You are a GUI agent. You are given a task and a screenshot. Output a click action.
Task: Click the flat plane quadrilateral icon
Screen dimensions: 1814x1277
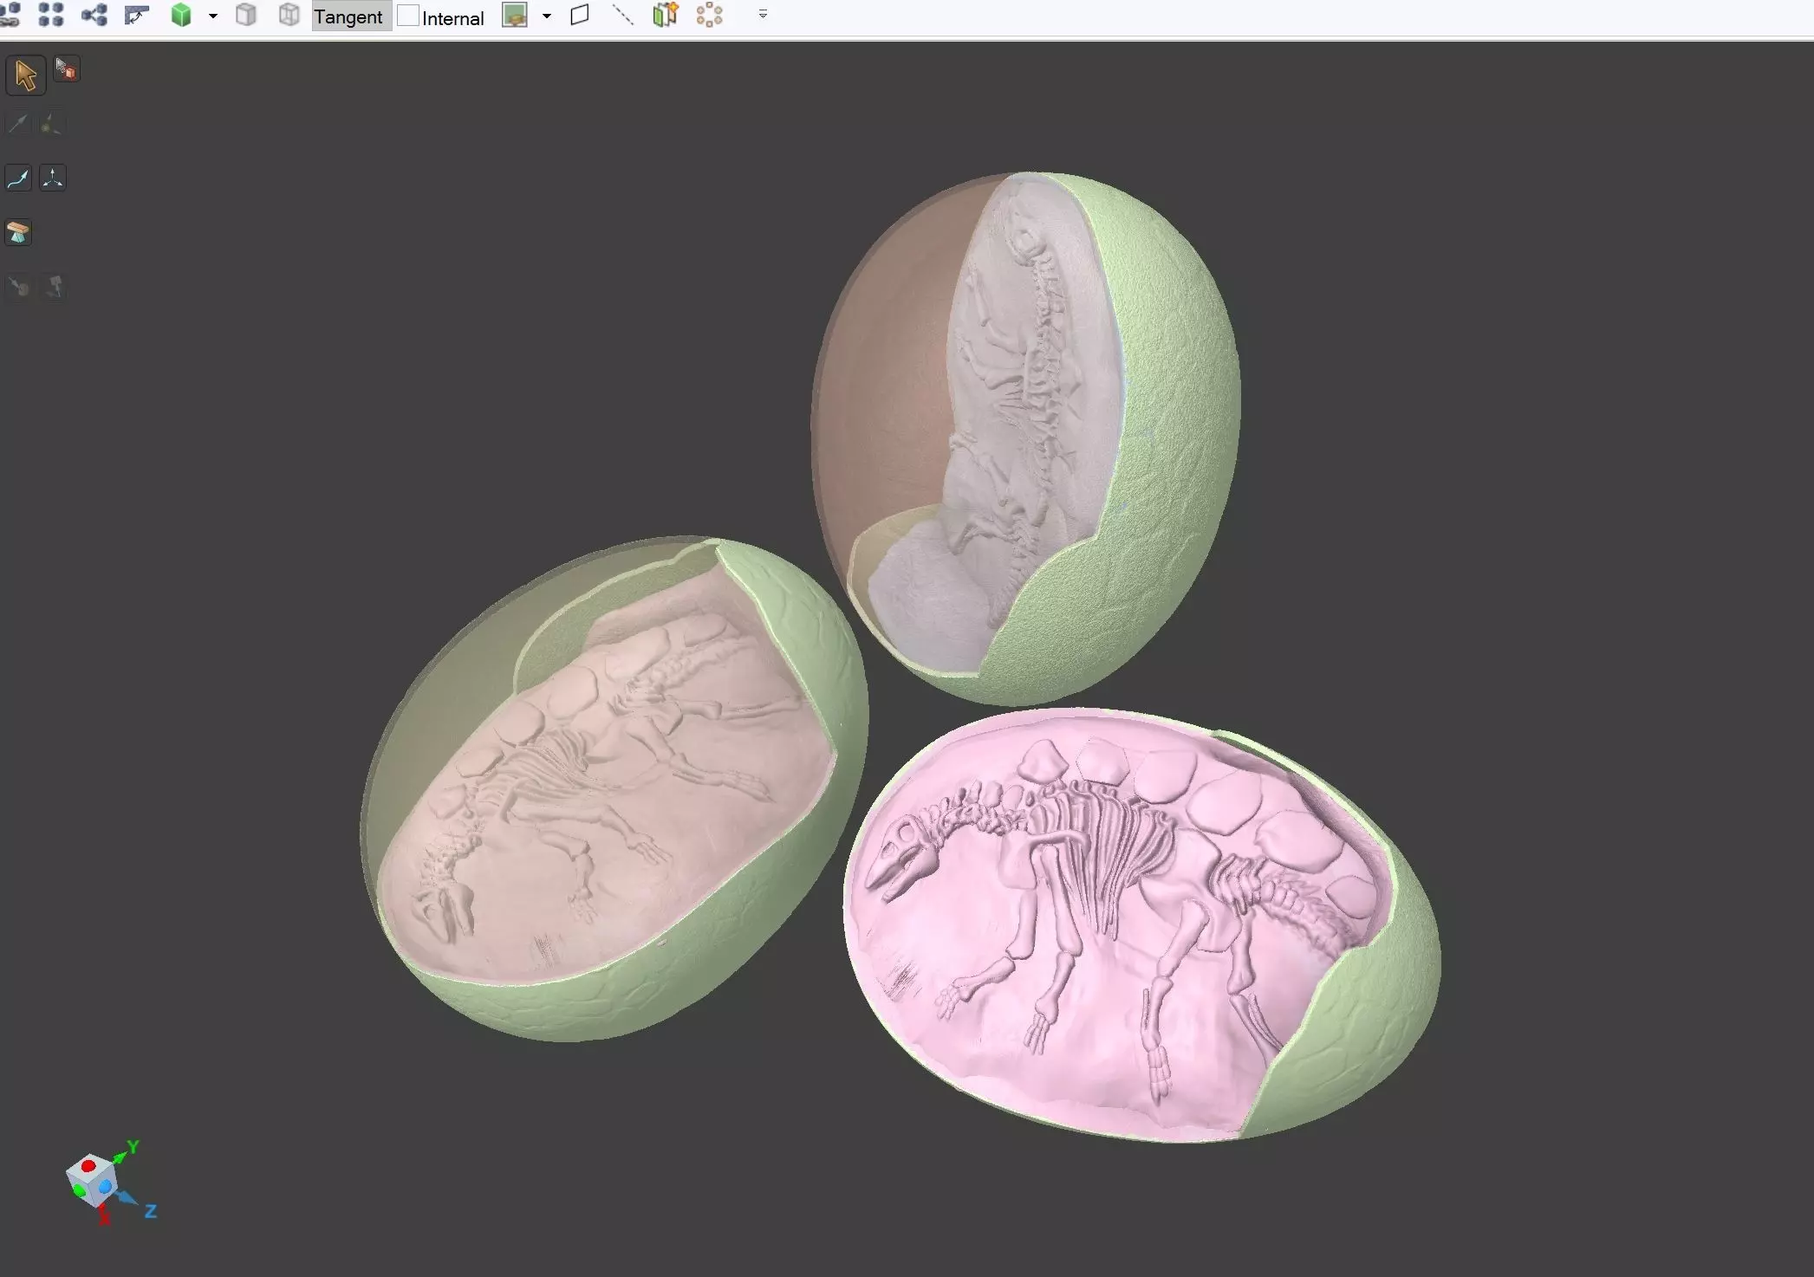point(580,16)
